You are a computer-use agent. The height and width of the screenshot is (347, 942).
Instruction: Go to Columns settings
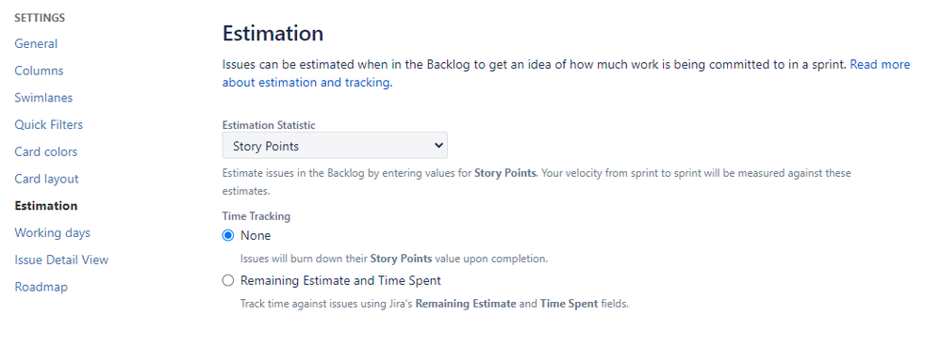click(39, 71)
